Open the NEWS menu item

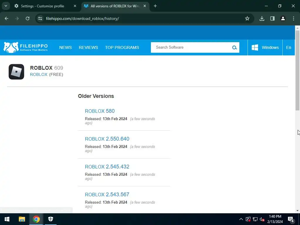click(x=65, y=47)
